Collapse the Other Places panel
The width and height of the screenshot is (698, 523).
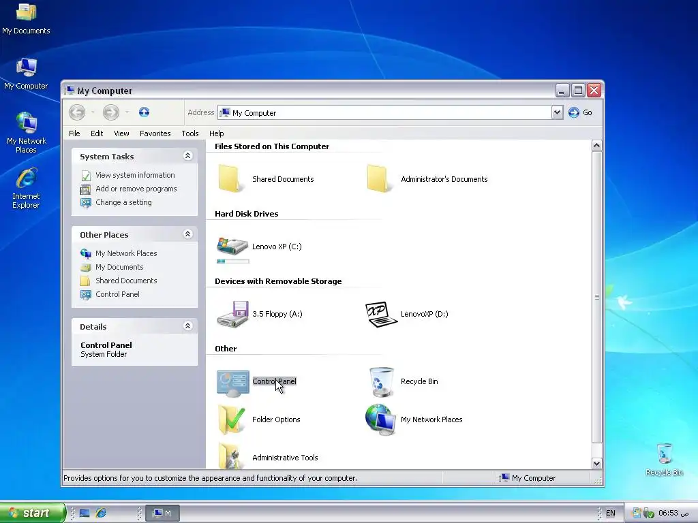[x=188, y=234]
